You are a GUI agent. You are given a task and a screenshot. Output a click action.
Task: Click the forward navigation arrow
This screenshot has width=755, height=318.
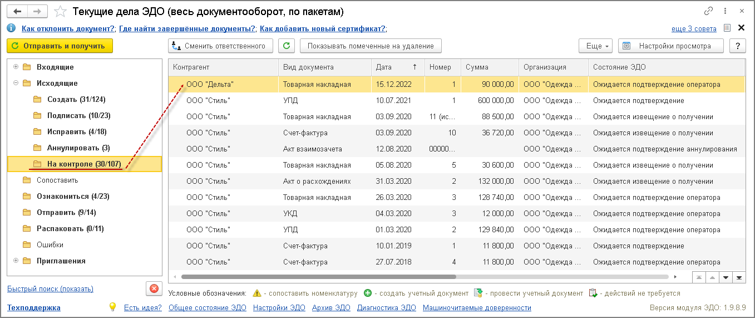37,11
